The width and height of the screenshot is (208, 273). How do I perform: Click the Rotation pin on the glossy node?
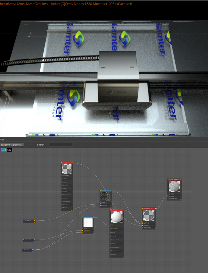61,182
